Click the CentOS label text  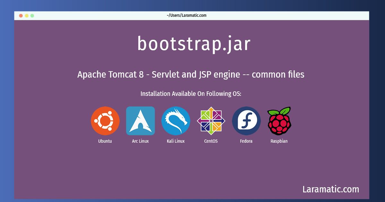211,141
